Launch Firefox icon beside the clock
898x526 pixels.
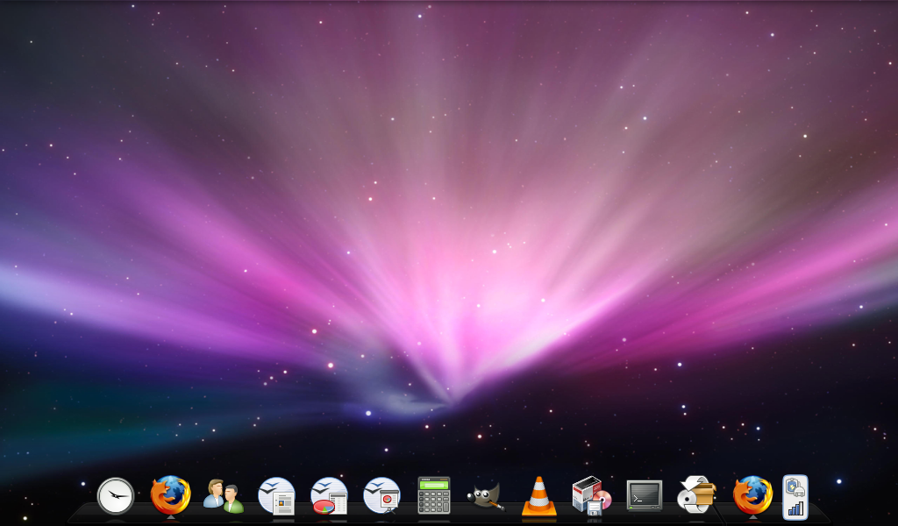click(171, 495)
